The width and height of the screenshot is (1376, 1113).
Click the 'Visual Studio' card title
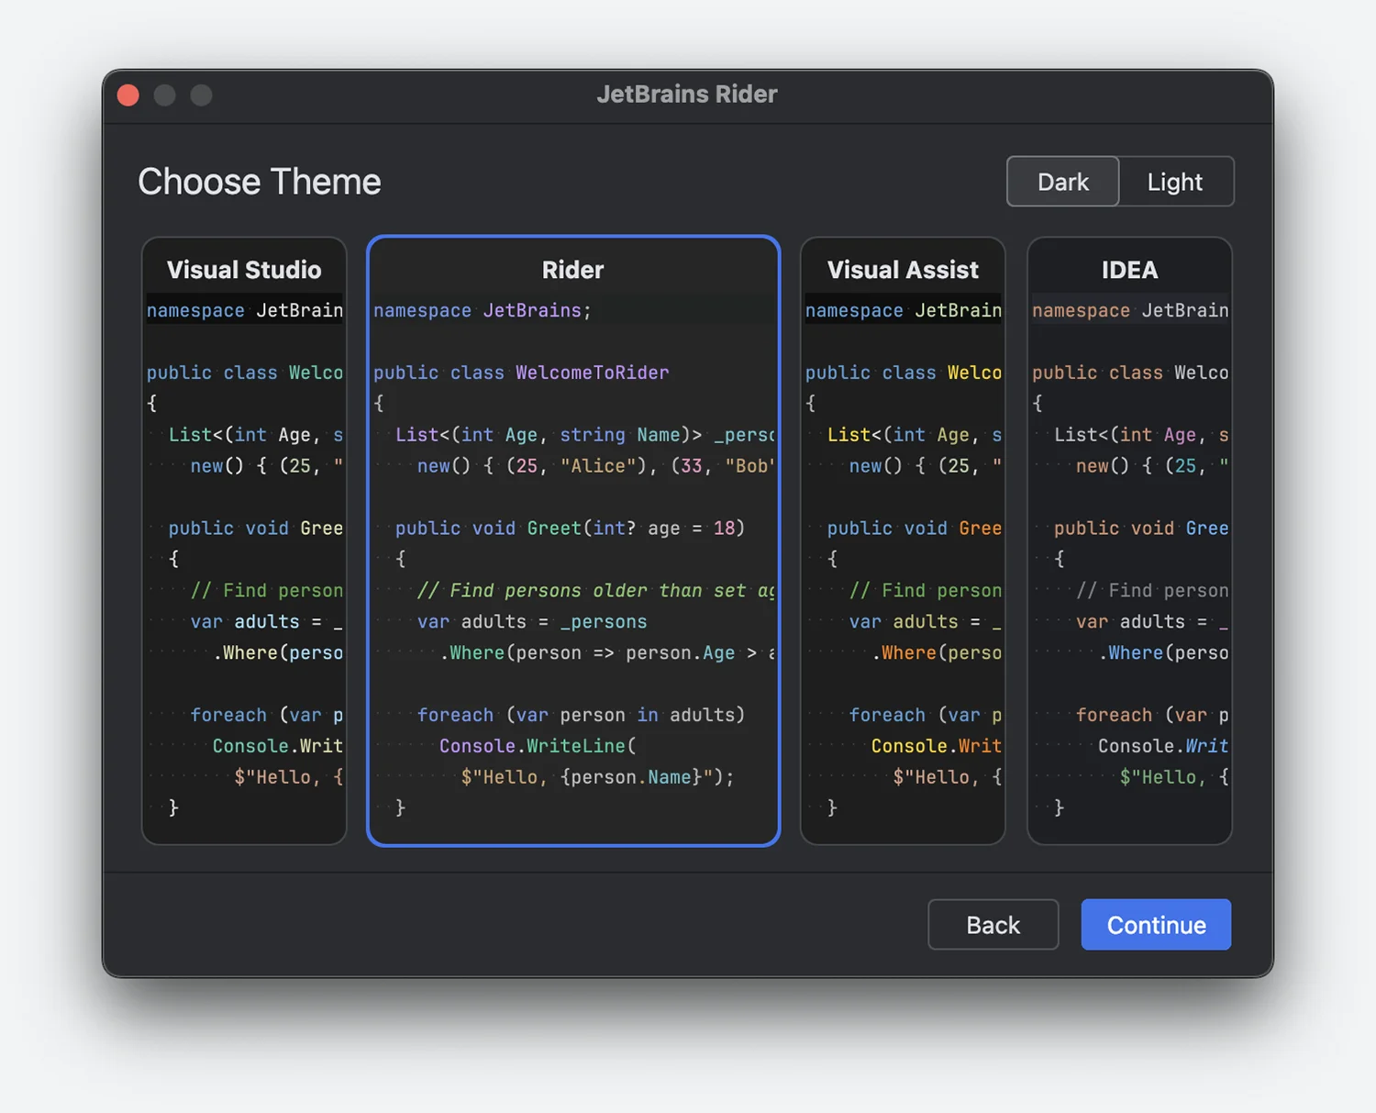[244, 270]
